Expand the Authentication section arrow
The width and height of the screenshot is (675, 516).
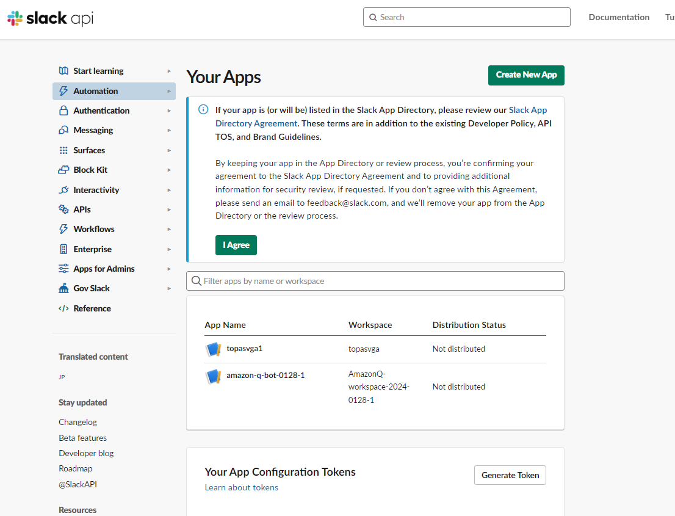tap(169, 111)
